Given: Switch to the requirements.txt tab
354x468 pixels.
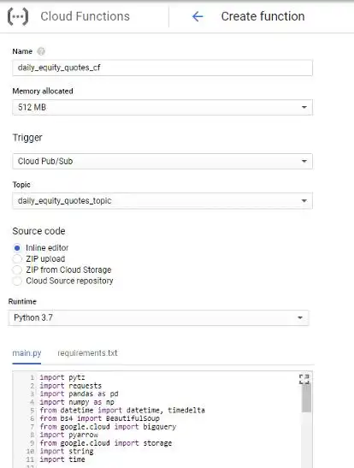Looking at the screenshot, I should pyautogui.click(x=87, y=353).
